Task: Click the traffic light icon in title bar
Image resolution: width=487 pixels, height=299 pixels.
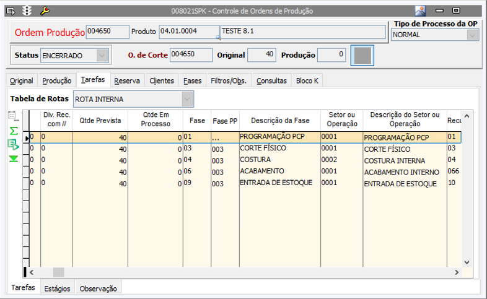Action: click(27, 11)
